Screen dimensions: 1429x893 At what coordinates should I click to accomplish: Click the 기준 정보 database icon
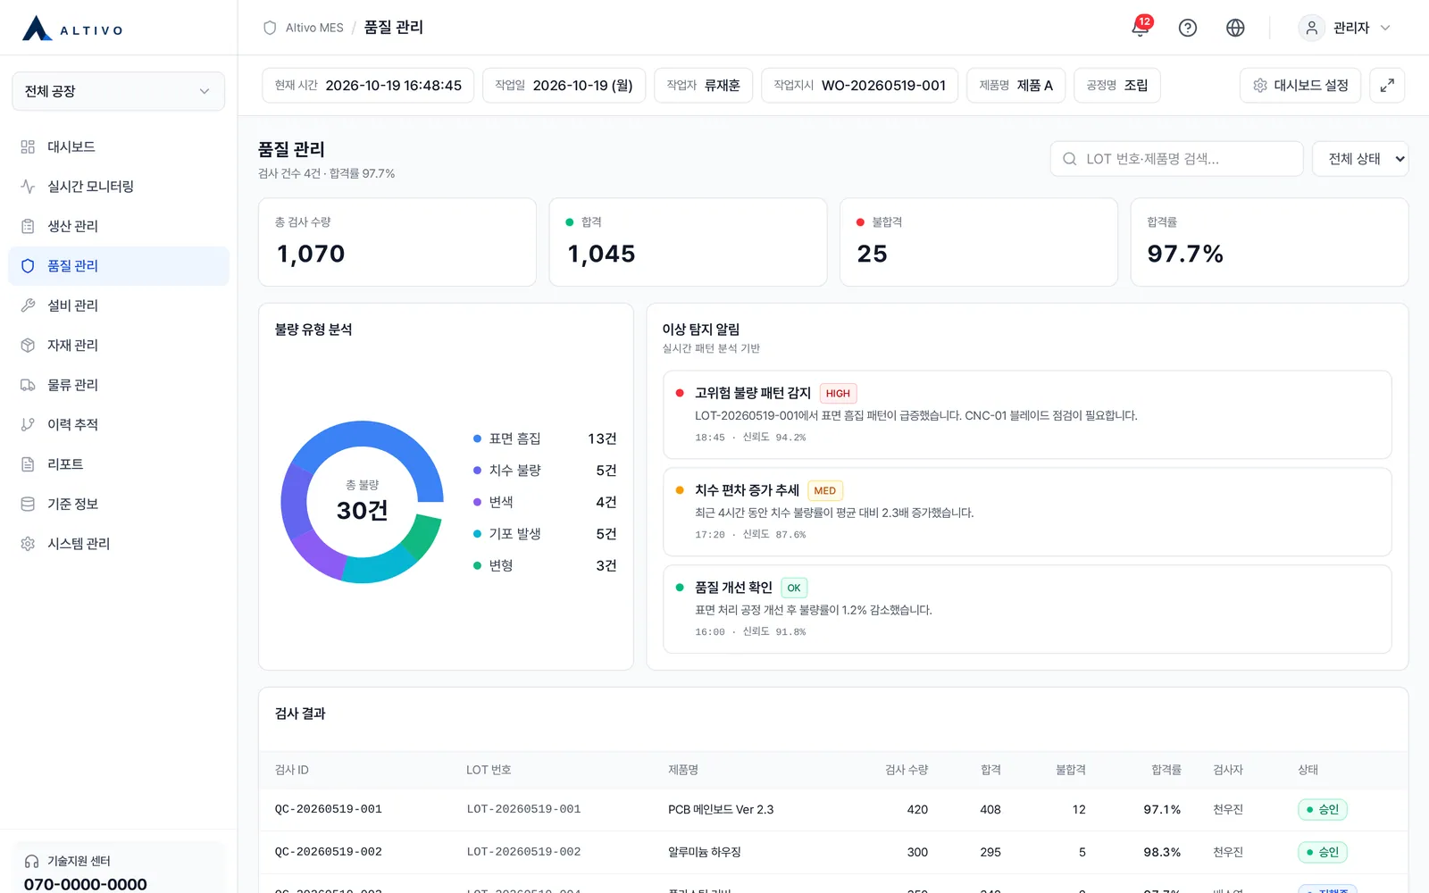tap(28, 504)
